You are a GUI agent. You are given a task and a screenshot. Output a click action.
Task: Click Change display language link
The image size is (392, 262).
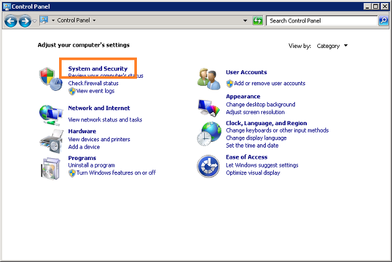pyautogui.click(x=256, y=138)
